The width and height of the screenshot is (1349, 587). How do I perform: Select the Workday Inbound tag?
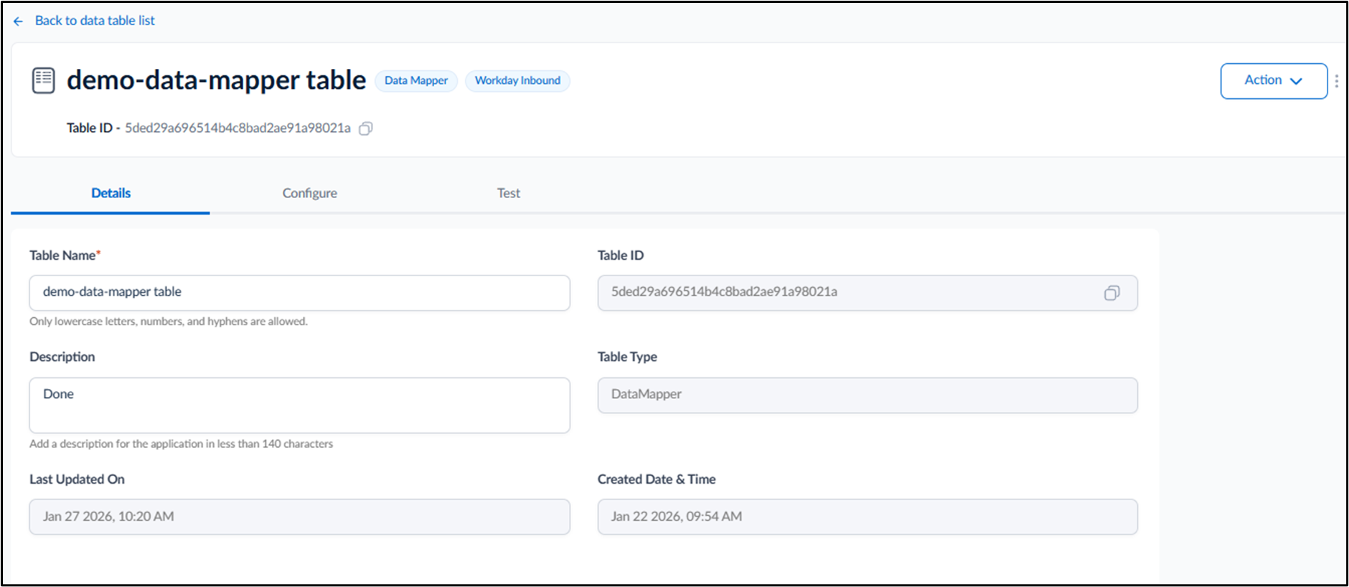click(x=517, y=80)
